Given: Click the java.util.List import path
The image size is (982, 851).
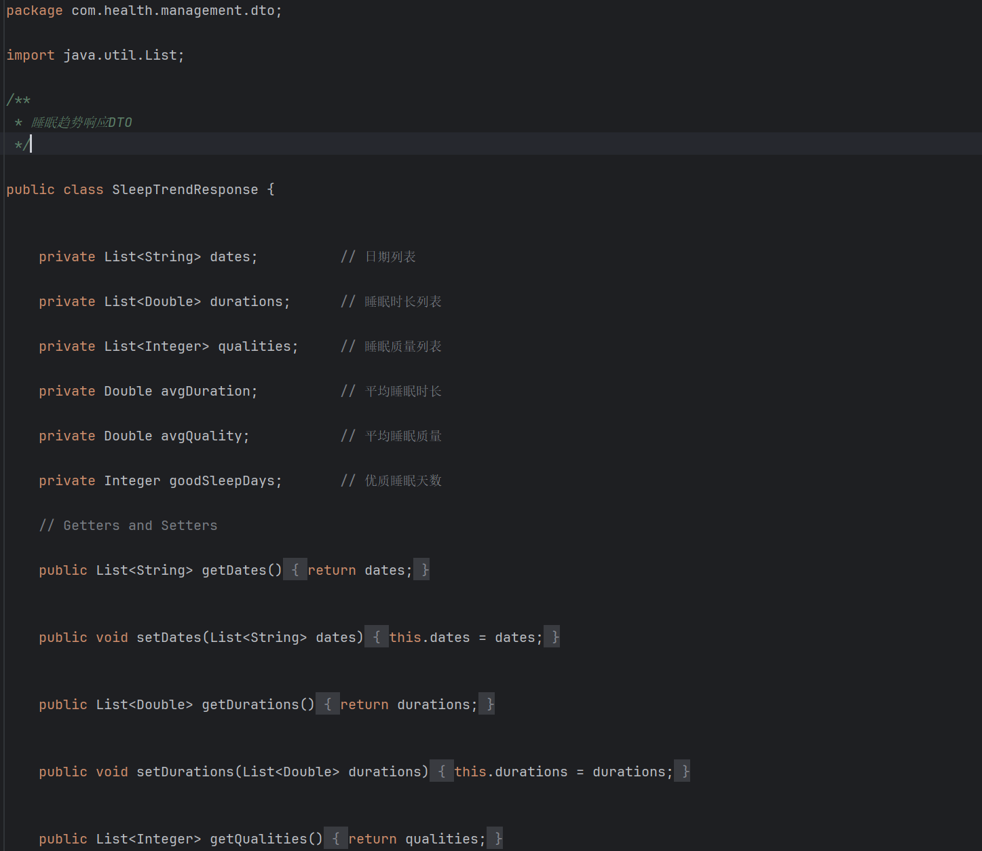Looking at the screenshot, I should pos(120,56).
